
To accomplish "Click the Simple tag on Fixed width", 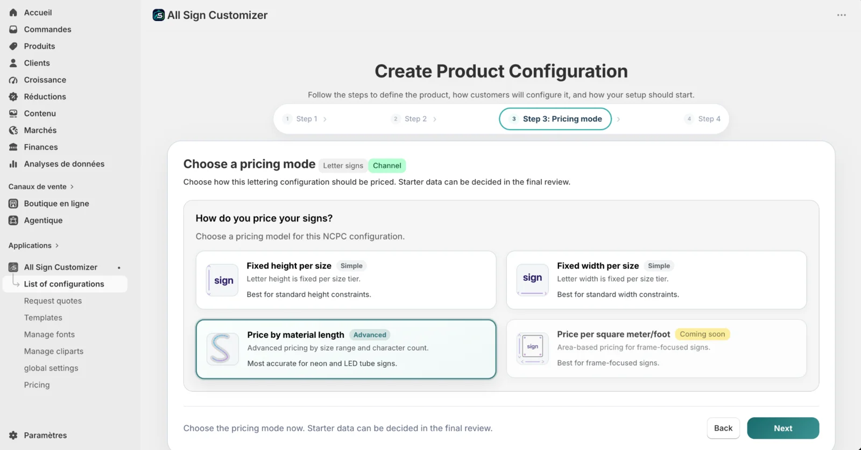I will [659, 266].
